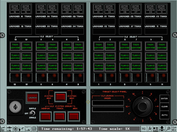Click AUTO on the Target Select Panel
Image resolution: width=177 pixels, height=132 pixels.
point(165,115)
